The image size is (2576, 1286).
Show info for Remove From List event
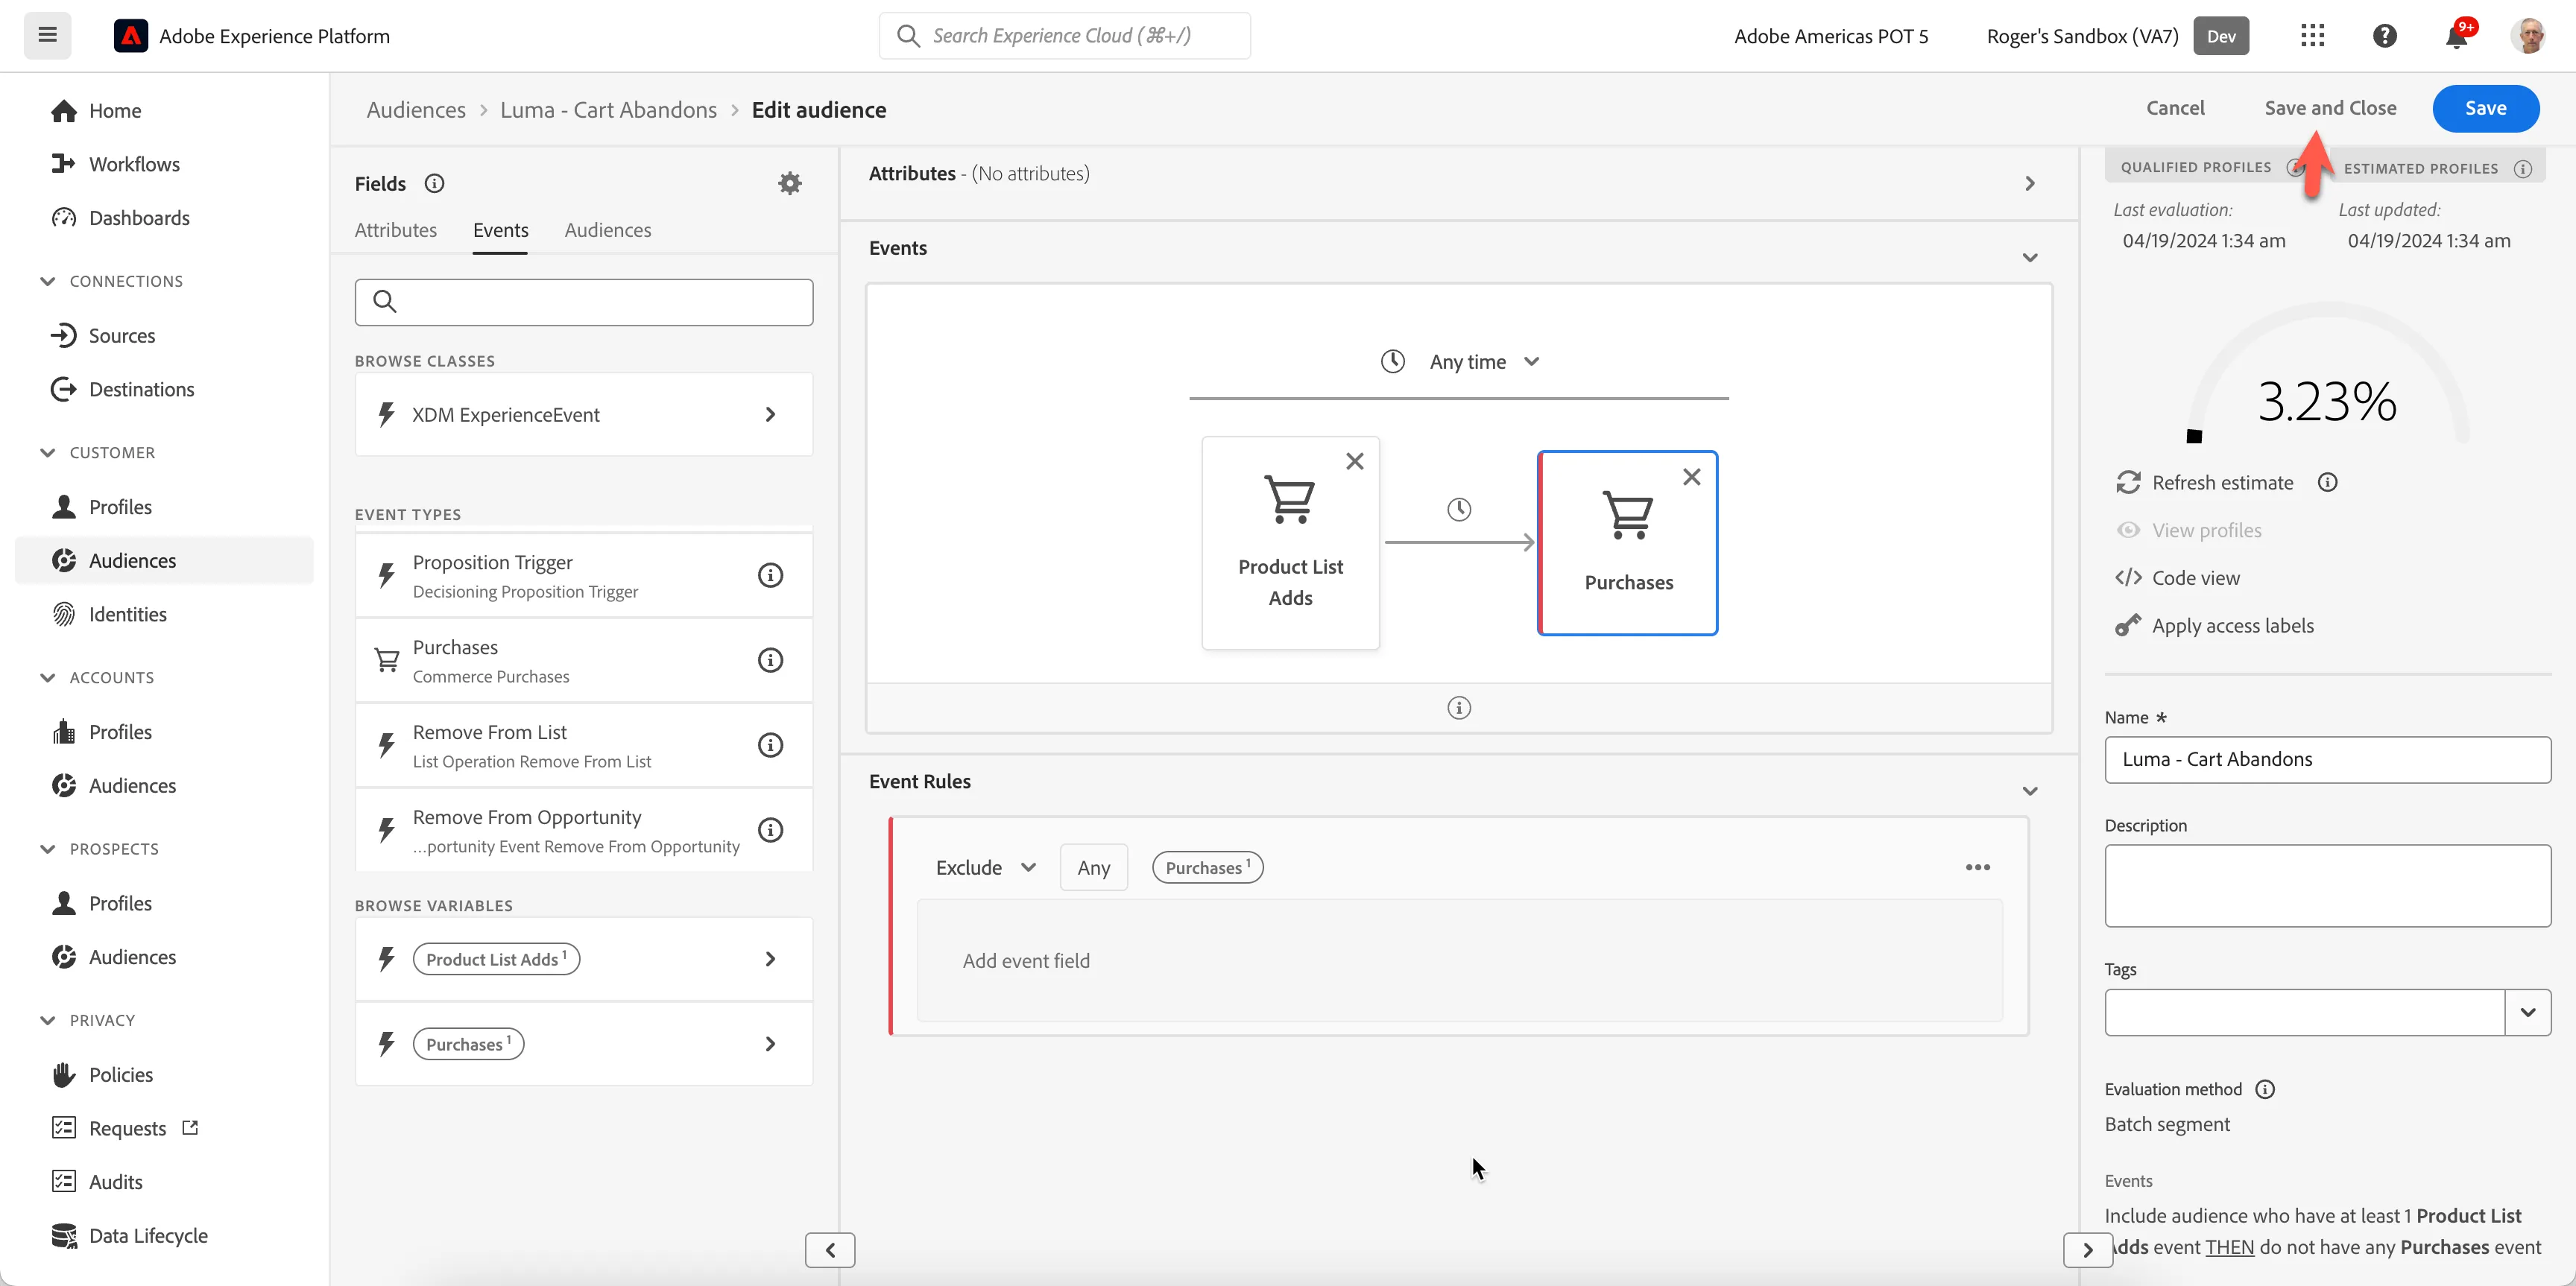click(770, 745)
